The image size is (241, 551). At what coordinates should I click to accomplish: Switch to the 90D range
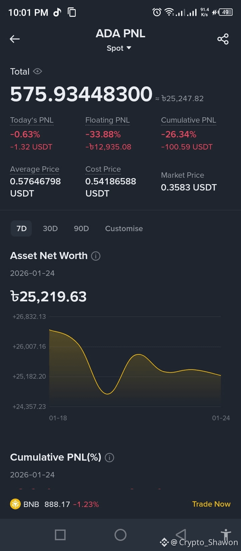(81, 228)
